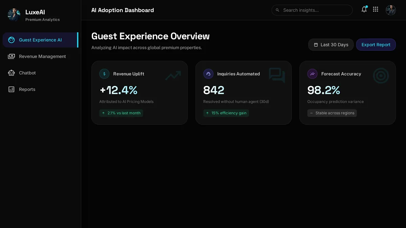Click the up arrow in efficiency gain badge
Screen dimensions: 406x228
(207, 113)
